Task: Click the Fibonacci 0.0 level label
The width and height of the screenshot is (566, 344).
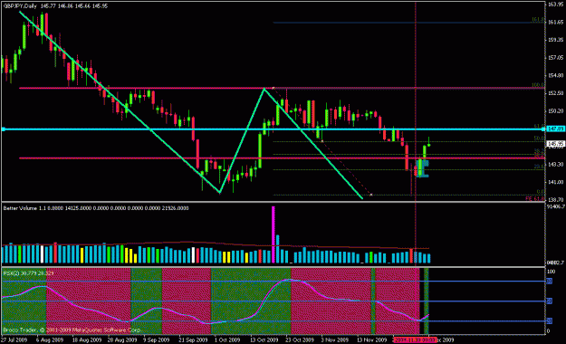Action: [x=541, y=192]
